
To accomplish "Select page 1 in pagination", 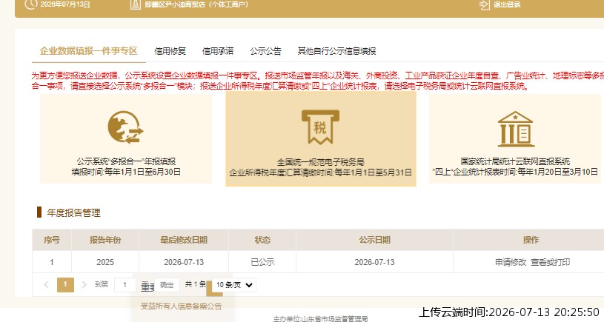I will tap(65, 285).
